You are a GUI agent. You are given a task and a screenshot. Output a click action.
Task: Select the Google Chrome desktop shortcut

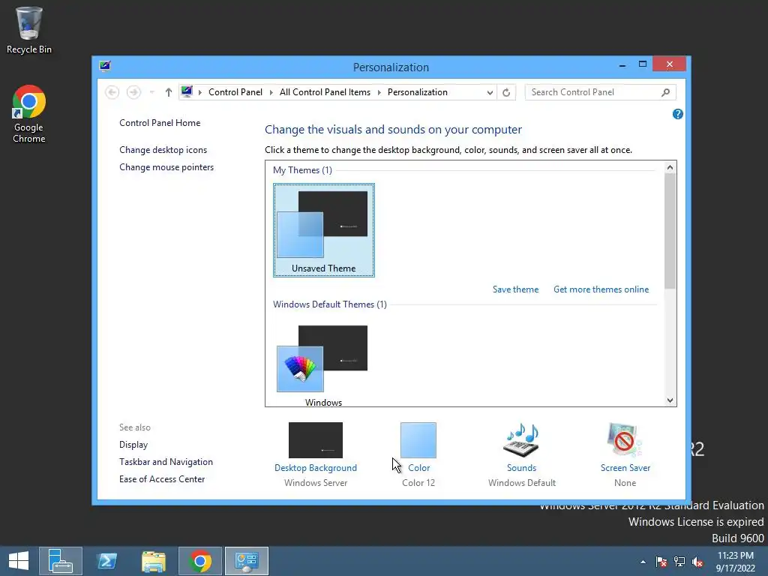(x=29, y=114)
